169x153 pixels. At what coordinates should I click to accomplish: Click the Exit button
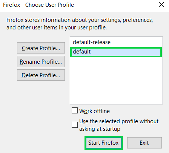[144, 143]
